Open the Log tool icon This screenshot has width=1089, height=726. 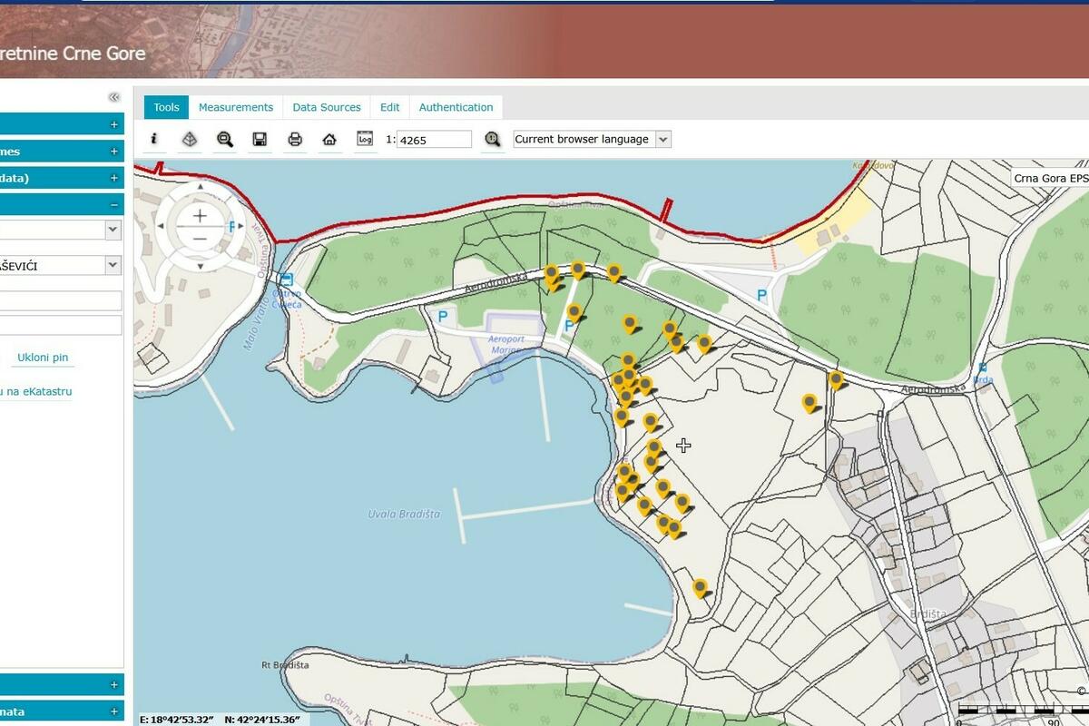tap(365, 139)
